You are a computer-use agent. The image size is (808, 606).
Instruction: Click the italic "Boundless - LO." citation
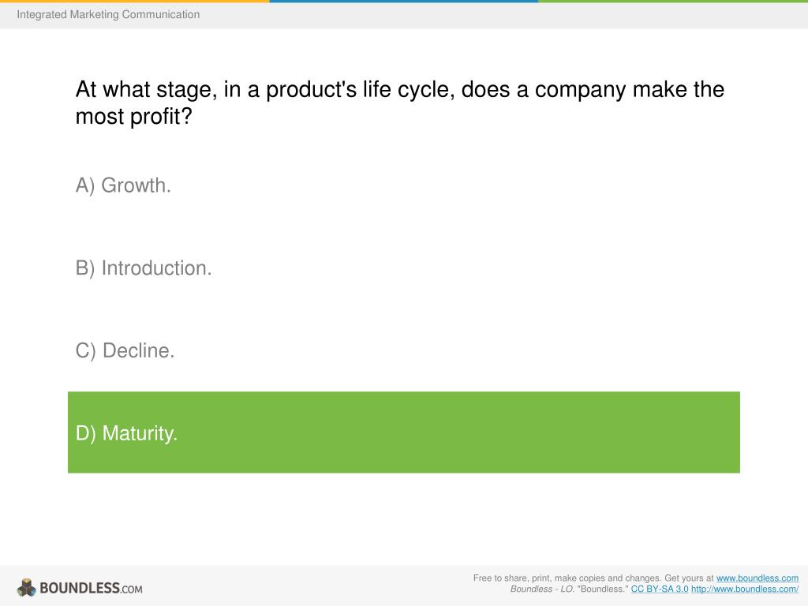click(x=542, y=589)
